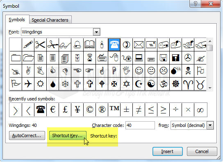Image resolution: width=223 pixels, height=162 pixels.
Task: Select the dharma wheel symbol
Action: click(x=175, y=84)
